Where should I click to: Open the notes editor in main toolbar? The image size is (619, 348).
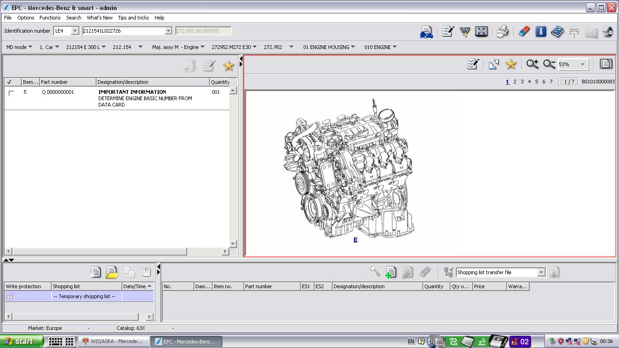(448, 31)
